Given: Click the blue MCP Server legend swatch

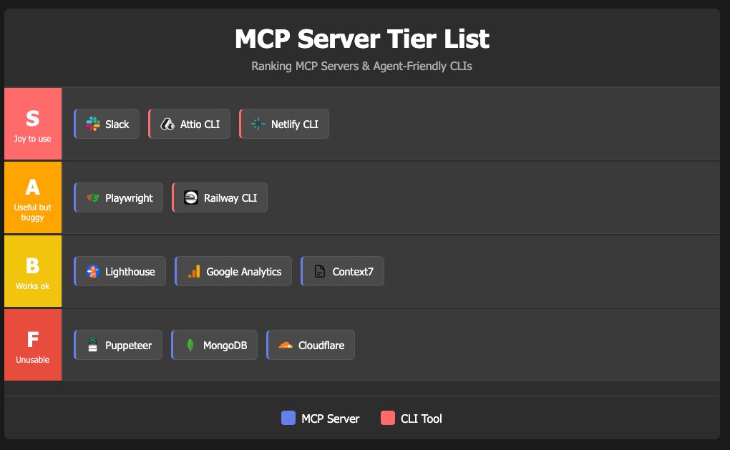Looking at the screenshot, I should [288, 418].
